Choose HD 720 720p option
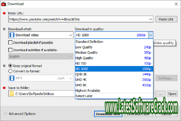The width and height of the screenshot is (181, 121). [114, 64]
